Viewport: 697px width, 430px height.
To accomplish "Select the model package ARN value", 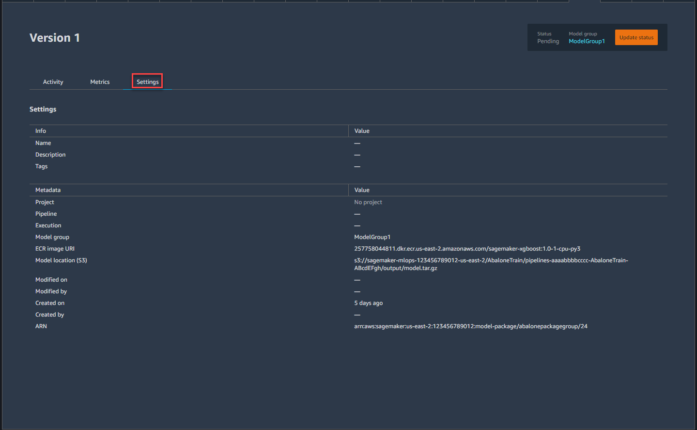I will (470, 326).
